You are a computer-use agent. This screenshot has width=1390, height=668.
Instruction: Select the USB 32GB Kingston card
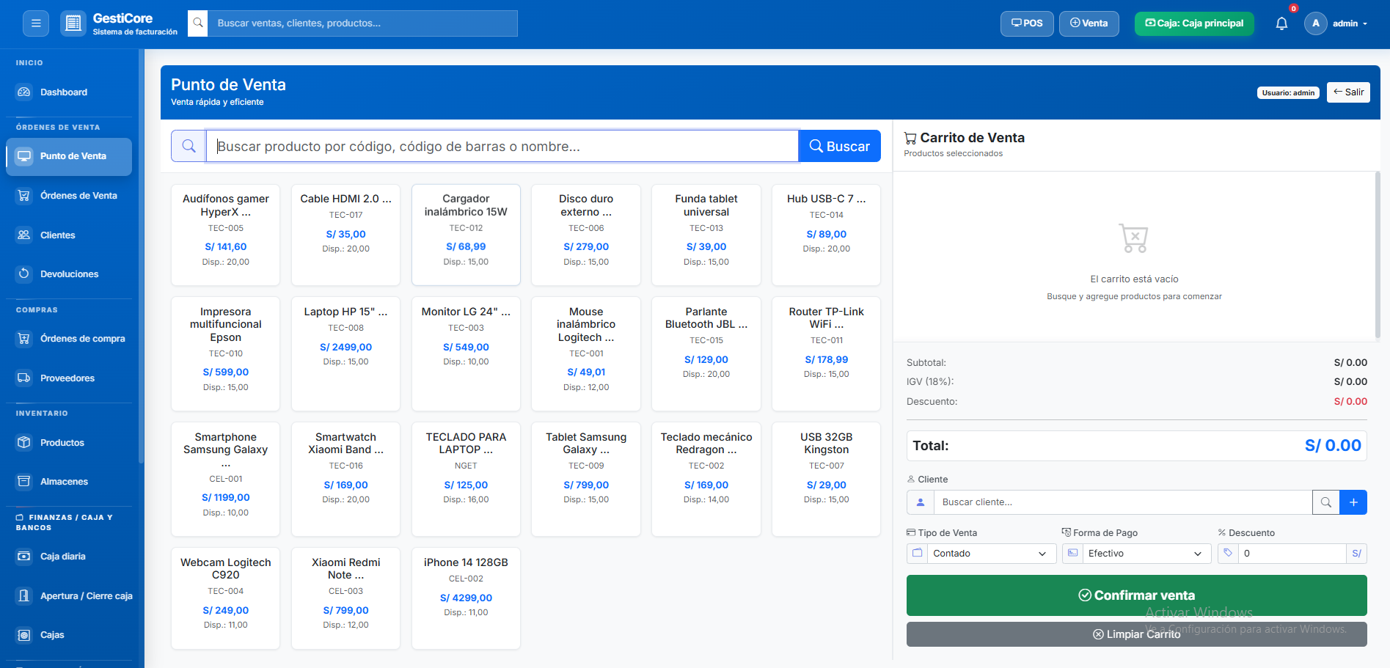[827, 479]
